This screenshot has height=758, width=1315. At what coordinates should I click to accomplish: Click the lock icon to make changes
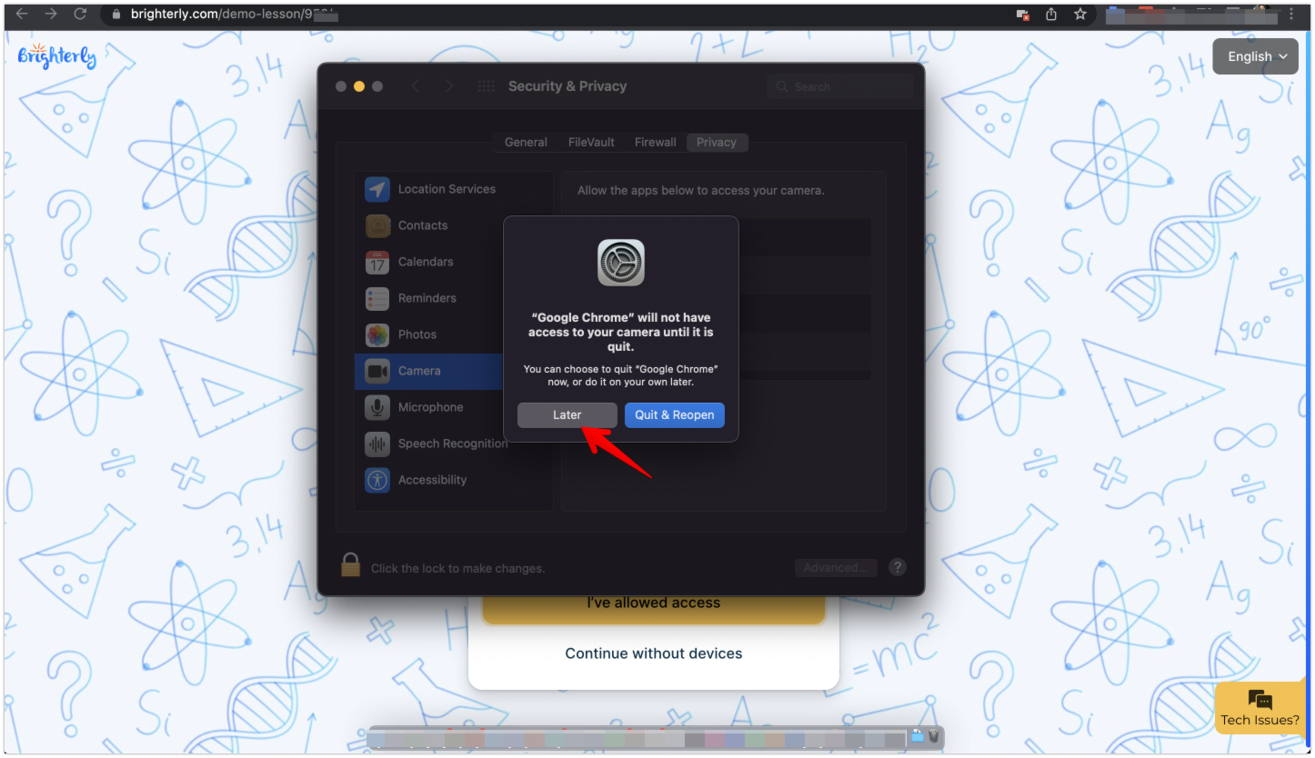pos(351,565)
